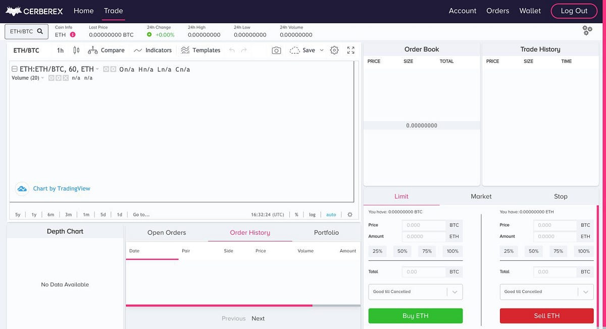
Task: Set buy amount to 100%
Action: pyautogui.click(x=452, y=251)
